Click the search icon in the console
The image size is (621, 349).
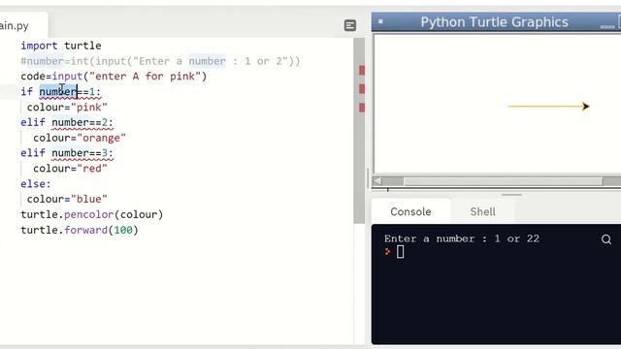pos(605,239)
